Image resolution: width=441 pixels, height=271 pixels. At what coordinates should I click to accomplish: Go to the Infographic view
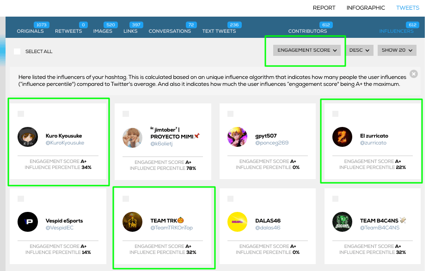[366, 8]
